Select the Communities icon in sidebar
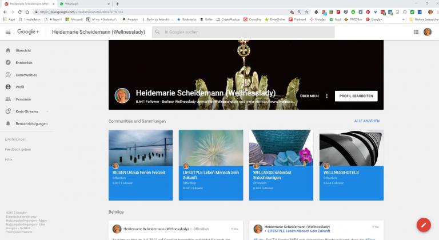 (8, 74)
